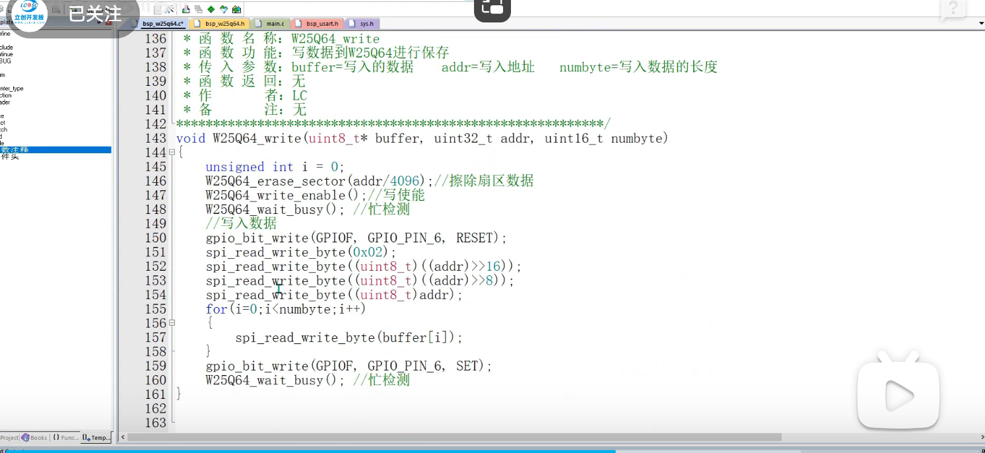Switch to the bsp_w25q64.c* tab

pyautogui.click(x=160, y=23)
